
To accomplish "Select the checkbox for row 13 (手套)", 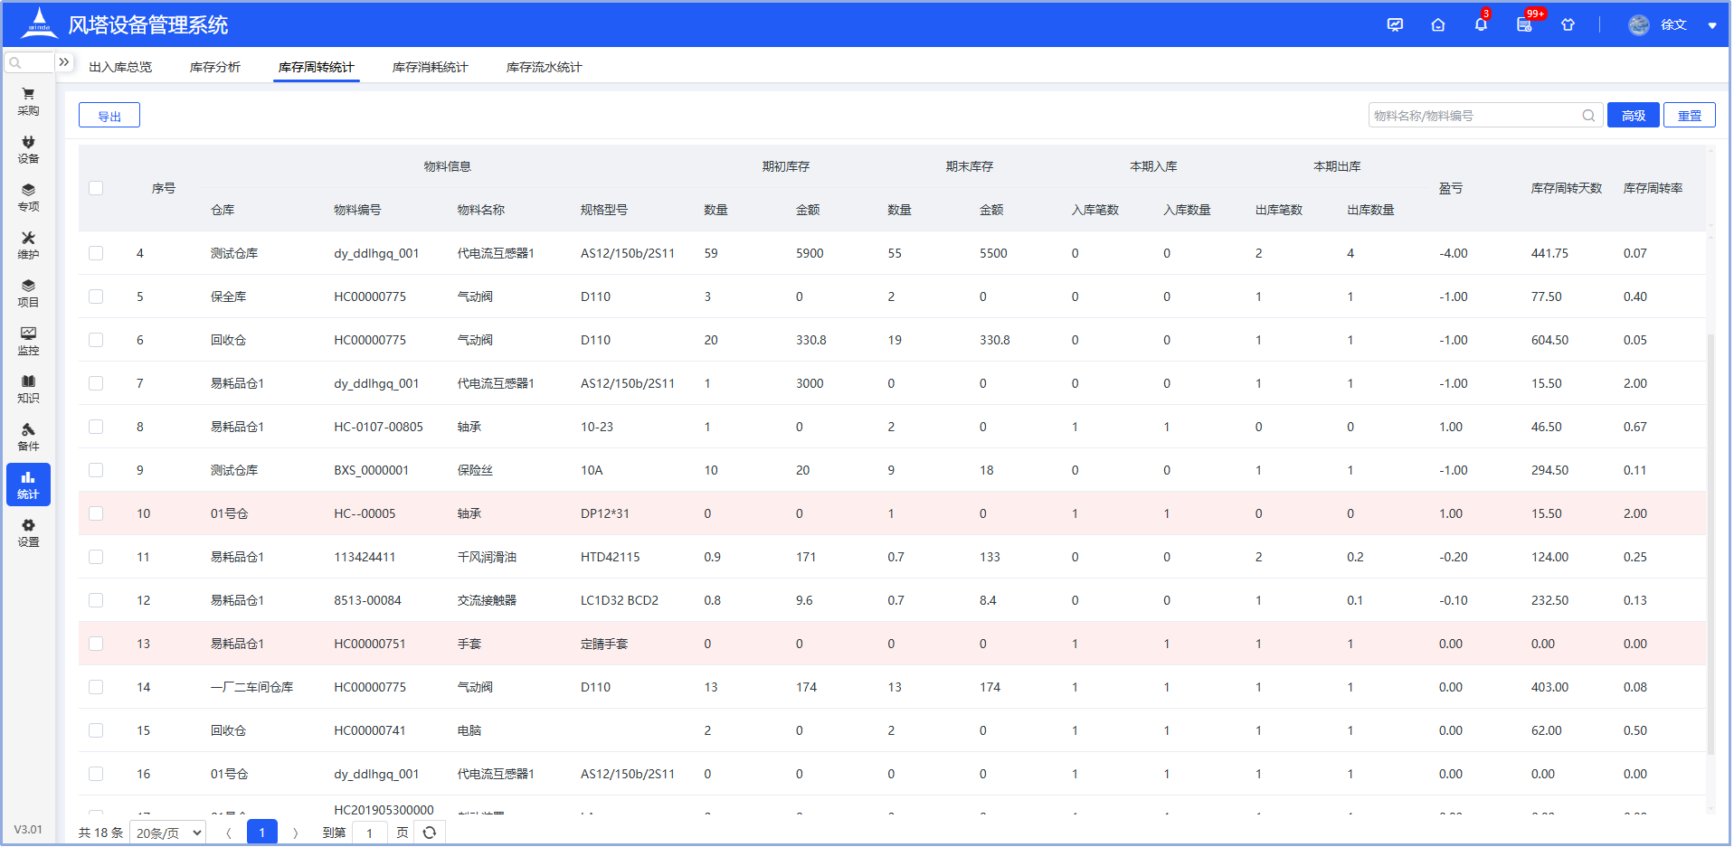I will tap(96, 643).
